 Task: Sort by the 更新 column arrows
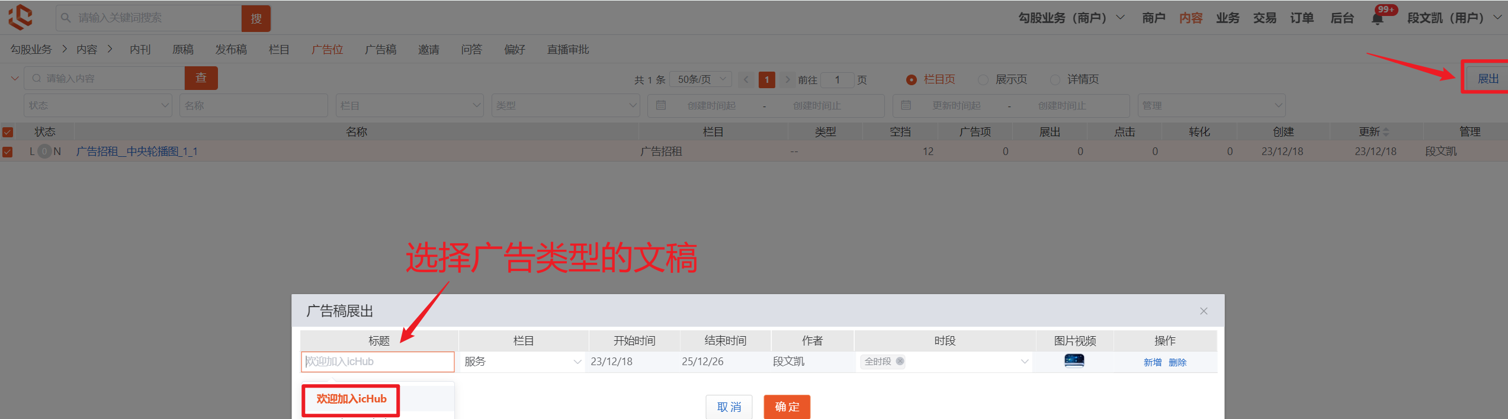[1385, 132]
